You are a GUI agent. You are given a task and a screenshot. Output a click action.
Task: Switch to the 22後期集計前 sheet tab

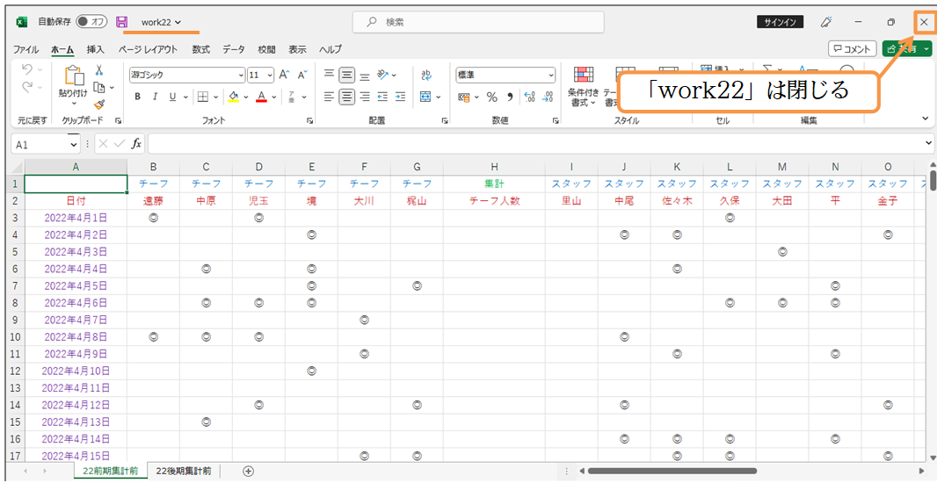[184, 472]
